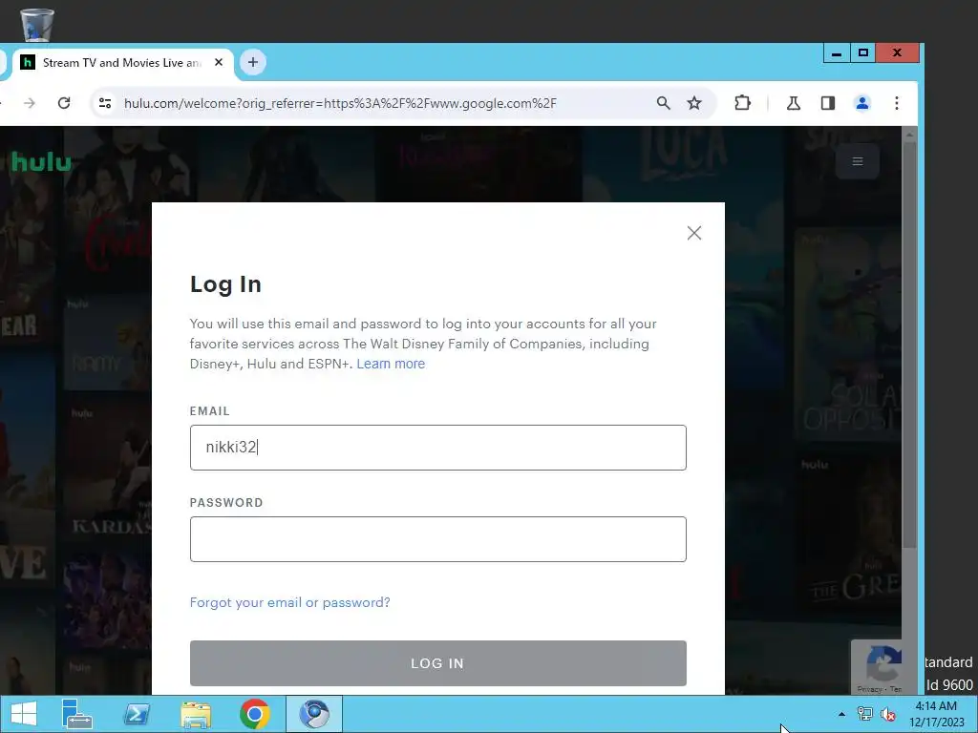Viewport: 978px width, 733px height.
Task: Maximize the browser window
Action: (863, 53)
